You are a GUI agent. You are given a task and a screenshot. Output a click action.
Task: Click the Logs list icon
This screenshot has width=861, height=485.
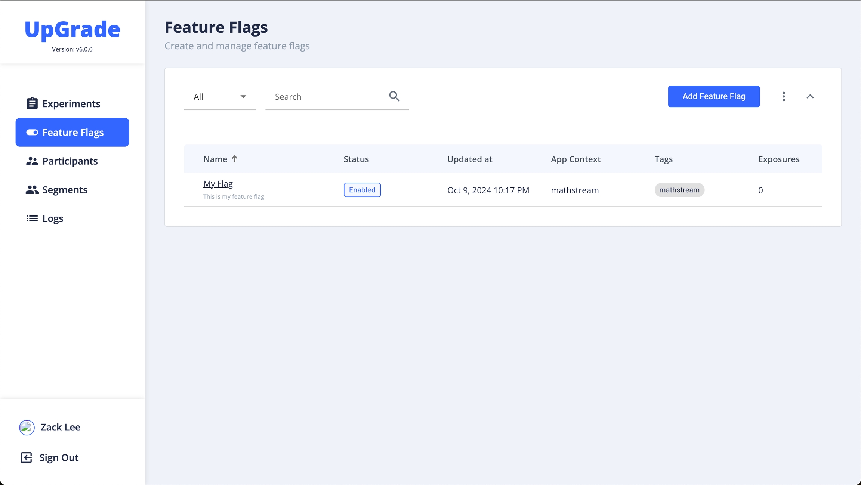coord(32,218)
